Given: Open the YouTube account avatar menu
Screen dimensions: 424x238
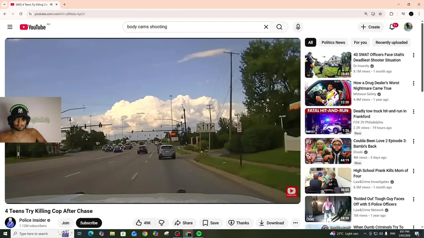Looking at the screenshot, I should (408, 27).
